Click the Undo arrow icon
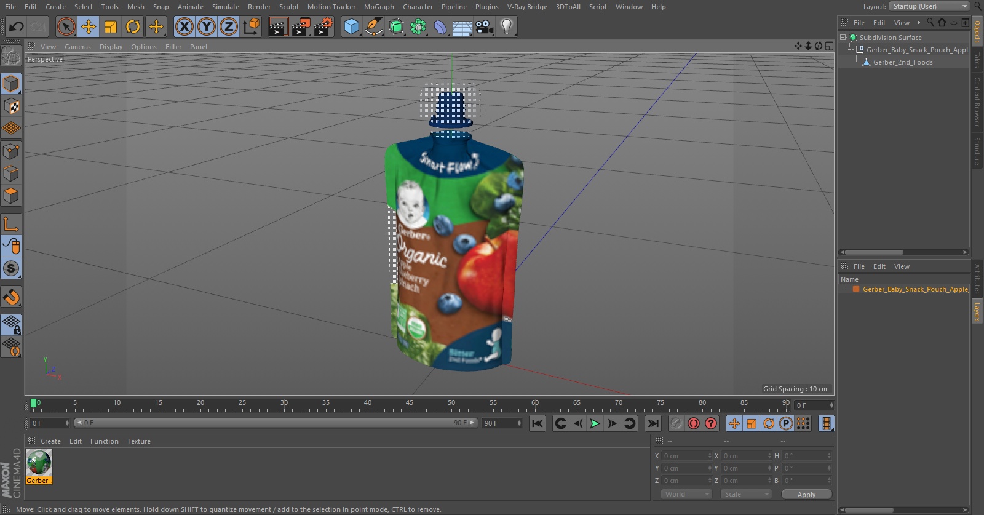Image resolution: width=984 pixels, height=515 pixels. tap(16, 26)
